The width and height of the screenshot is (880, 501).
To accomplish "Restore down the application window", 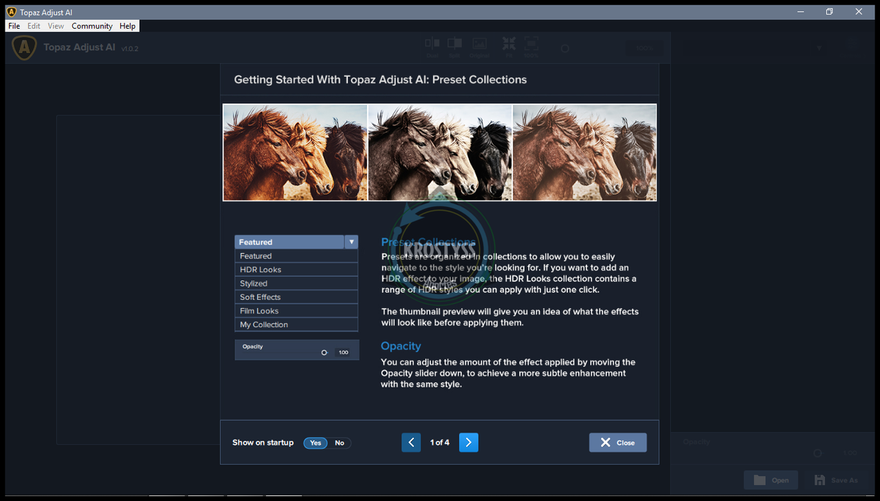I will [830, 12].
